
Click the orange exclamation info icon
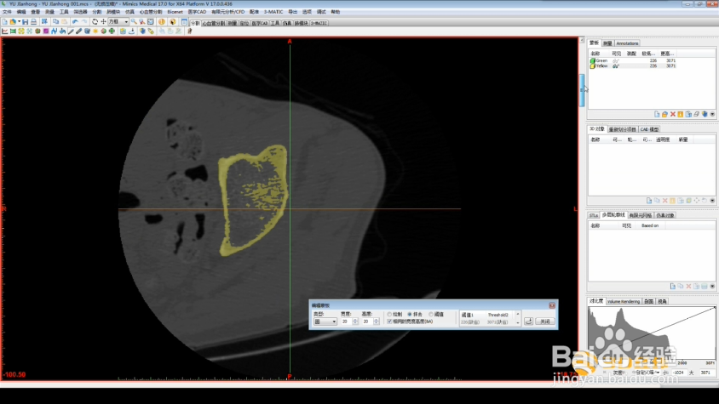pyautogui.click(x=162, y=22)
